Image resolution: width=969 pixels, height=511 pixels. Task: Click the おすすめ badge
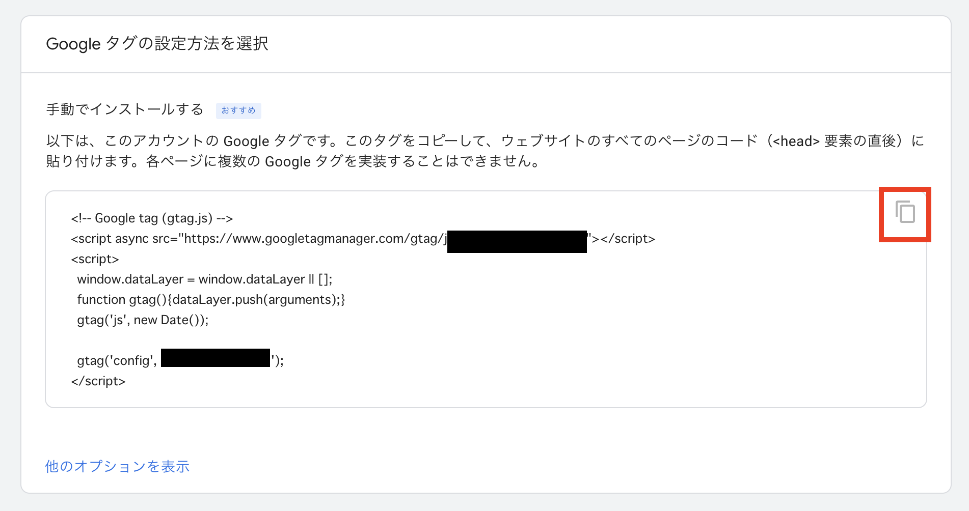[x=238, y=110]
